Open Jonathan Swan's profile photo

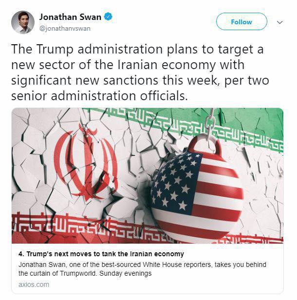click(x=23, y=22)
